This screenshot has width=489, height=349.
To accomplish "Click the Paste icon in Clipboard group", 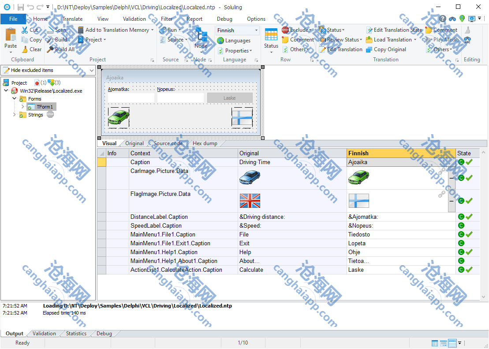I will pyautogui.click(x=11, y=35).
